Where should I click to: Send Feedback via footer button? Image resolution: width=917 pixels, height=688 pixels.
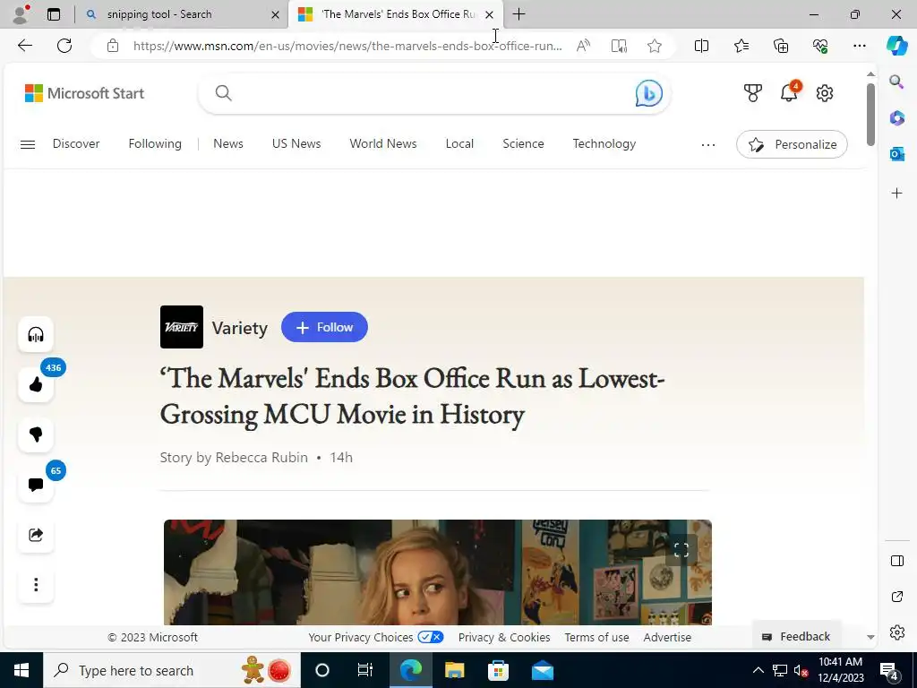pos(796,637)
